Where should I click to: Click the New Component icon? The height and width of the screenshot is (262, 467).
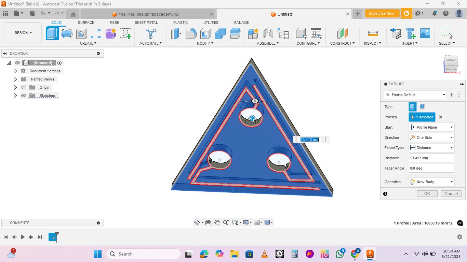(x=253, y=33)
